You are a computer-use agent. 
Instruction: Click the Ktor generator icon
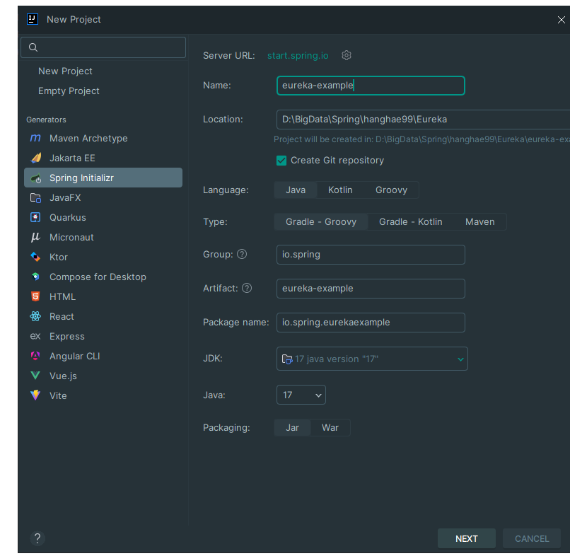click(x=35, y=257)
